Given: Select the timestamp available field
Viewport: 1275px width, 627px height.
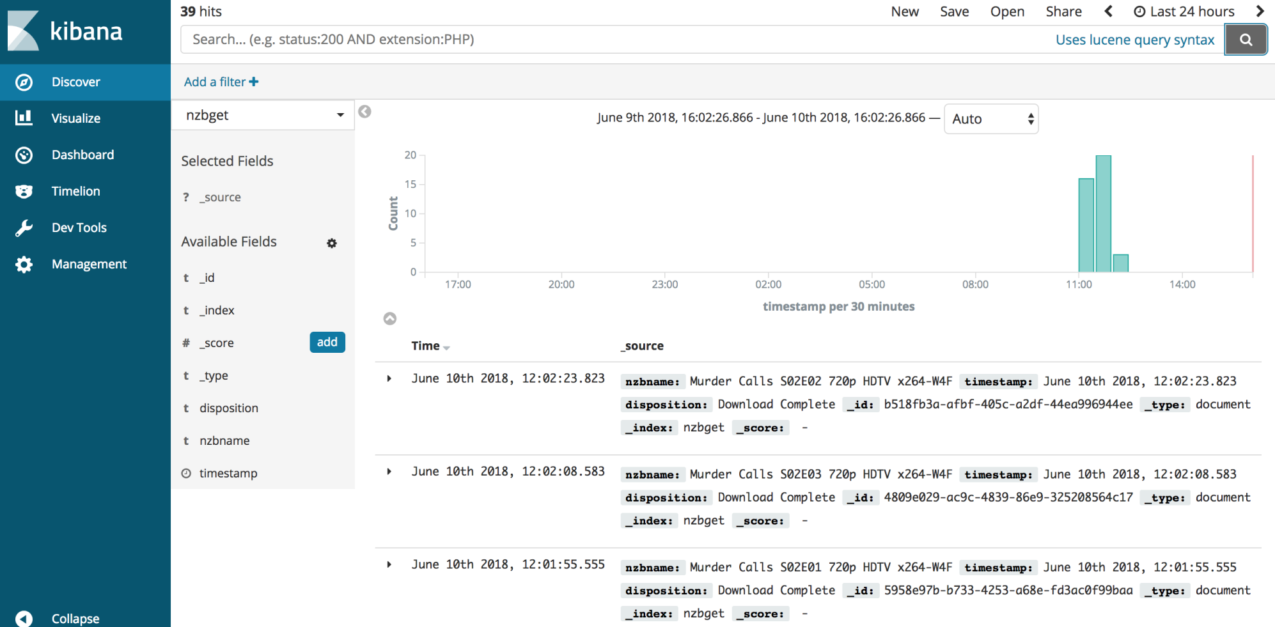Looking at the screenshot, I should click(228, 473).
